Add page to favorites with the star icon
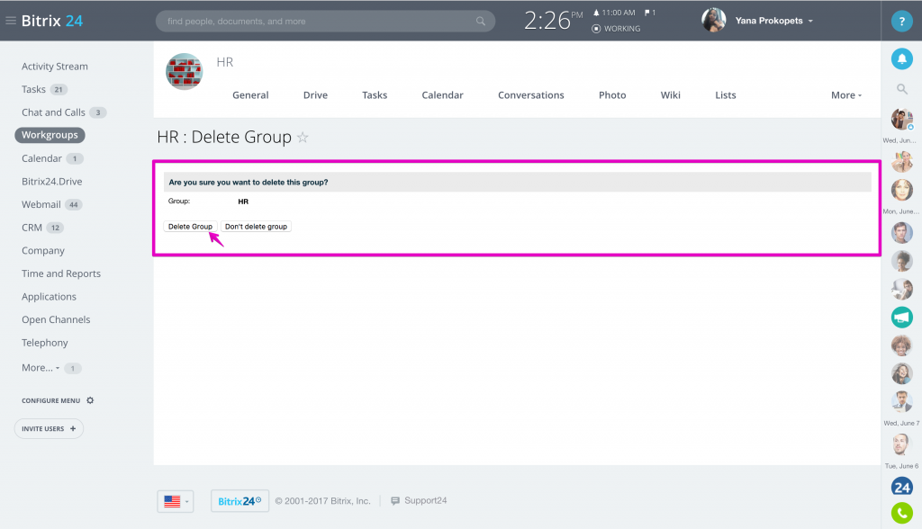 303,137
